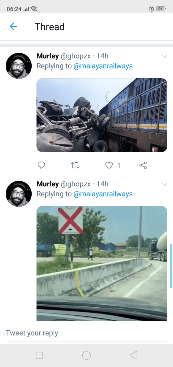Share the first tweet via share icon
Image resolution: width=173 pixels, height=367 pixels.
pyautogui.click(x=143, y=165)
